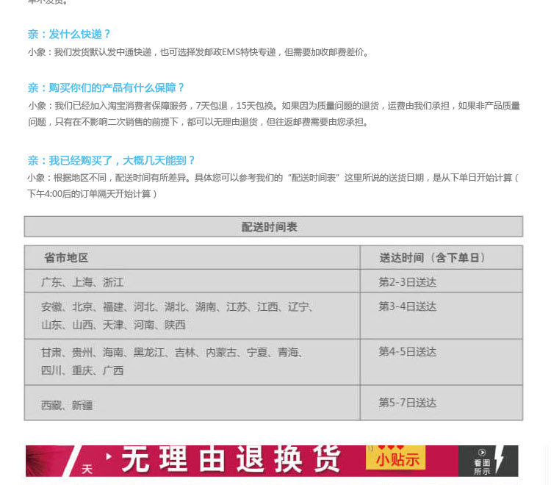The width and height of the screenshot is (551, 485).
Task: Click the yellow 小贴示 tip badge
Action: click(x=397, y=460)
